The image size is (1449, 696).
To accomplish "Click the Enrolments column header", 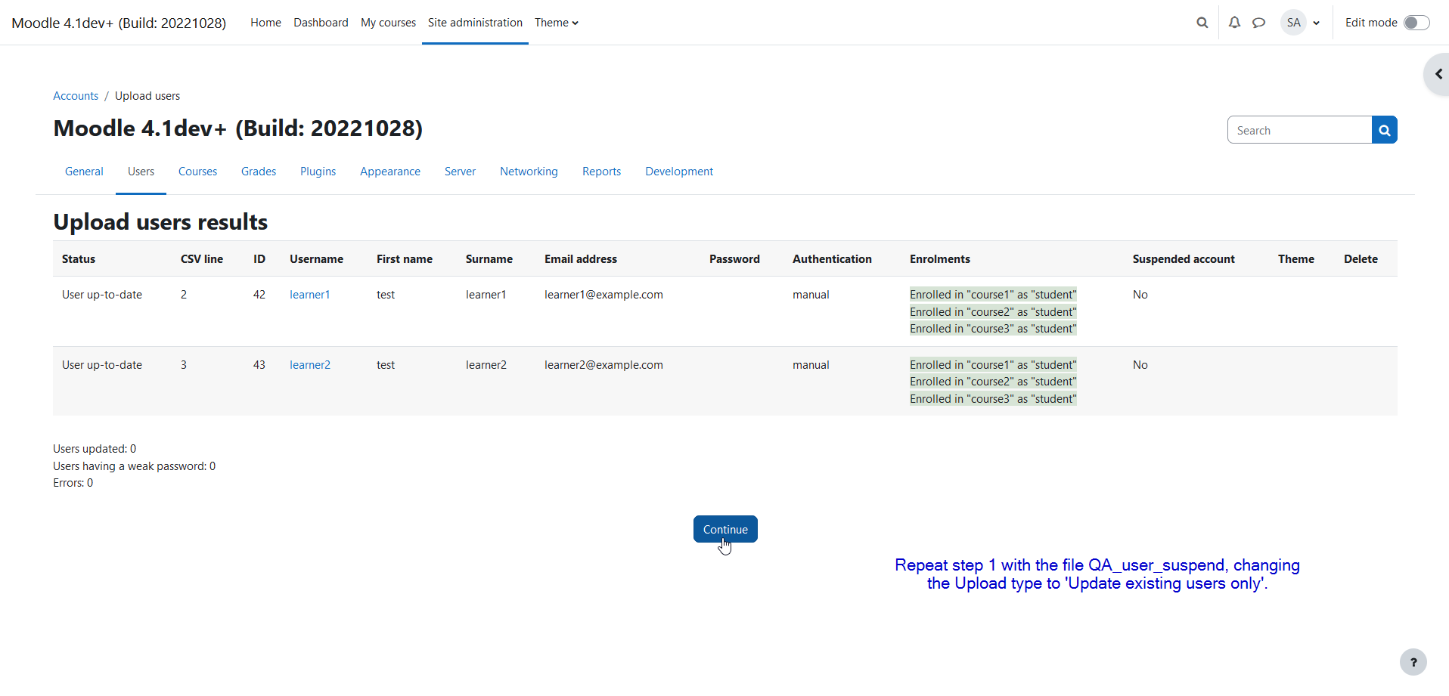I will pos(940,259).
